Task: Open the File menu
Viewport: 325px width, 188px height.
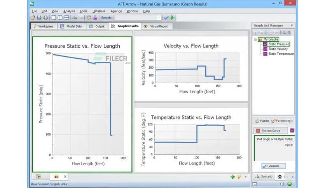Action: (x=35, y=11)
